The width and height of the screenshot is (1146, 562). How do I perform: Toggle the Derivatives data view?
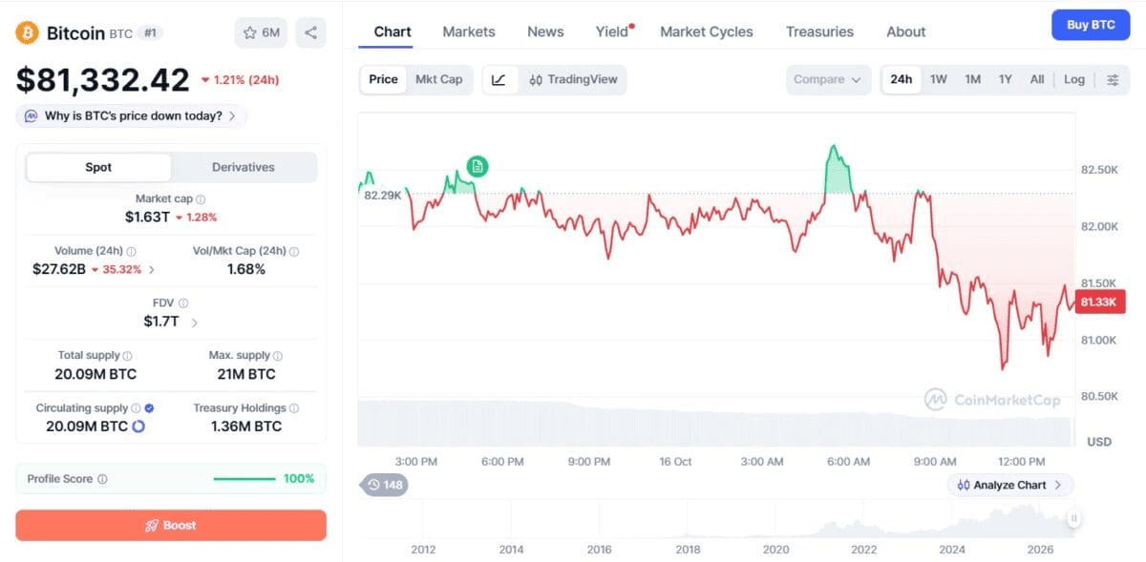244,167
